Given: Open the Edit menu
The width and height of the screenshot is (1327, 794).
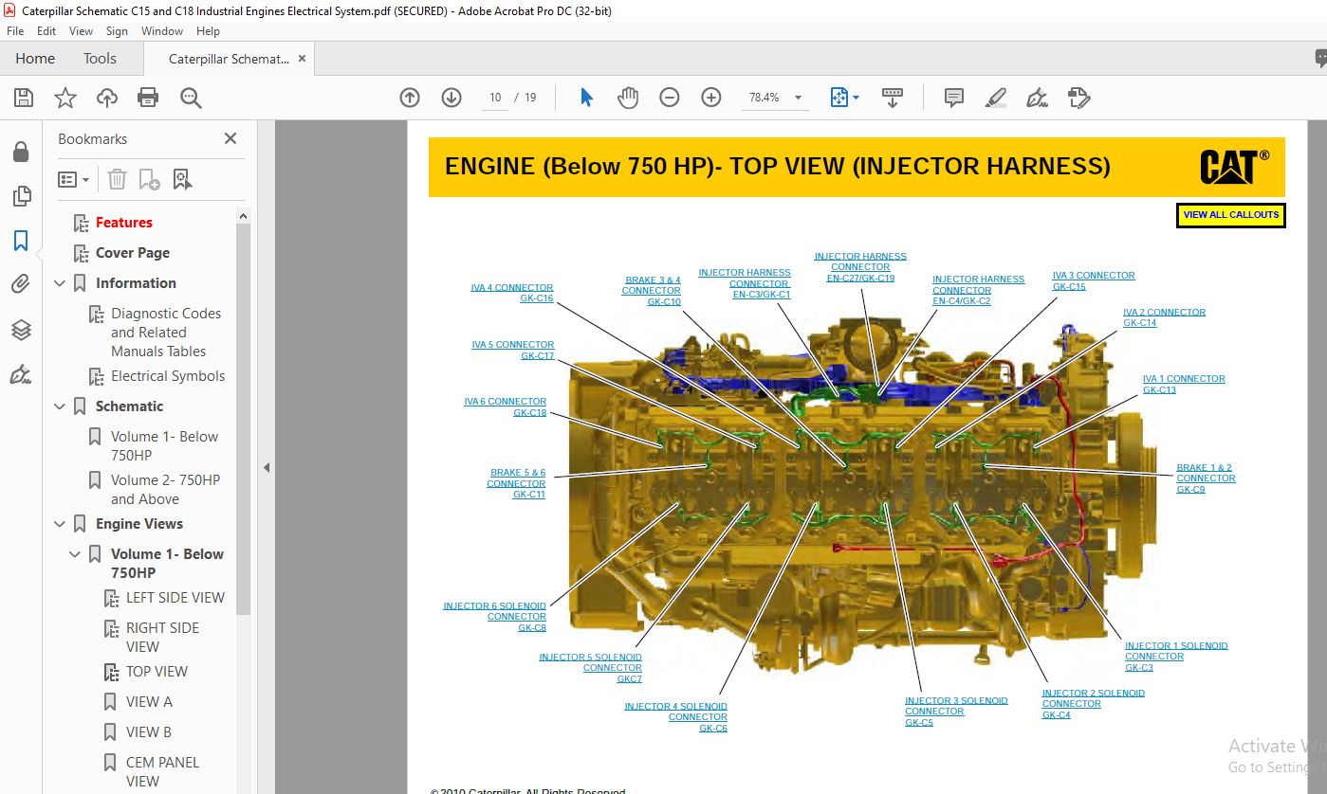Looking at the screenshot, I should (46, 31).
